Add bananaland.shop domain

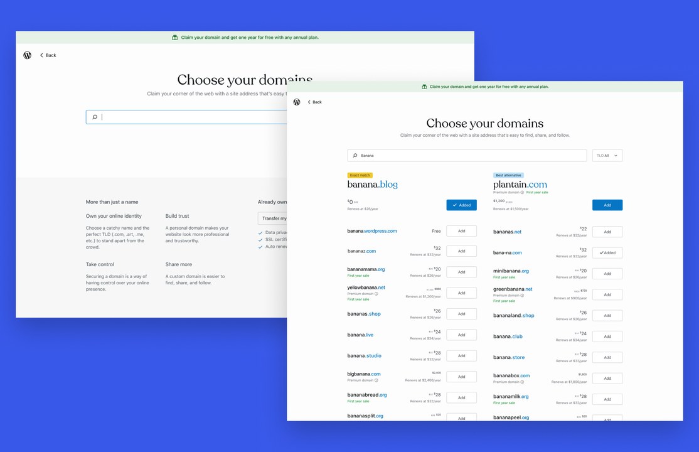tap(607, 316)
